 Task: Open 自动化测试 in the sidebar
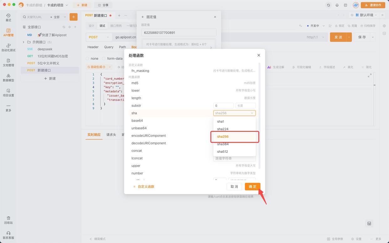[8, 48]
